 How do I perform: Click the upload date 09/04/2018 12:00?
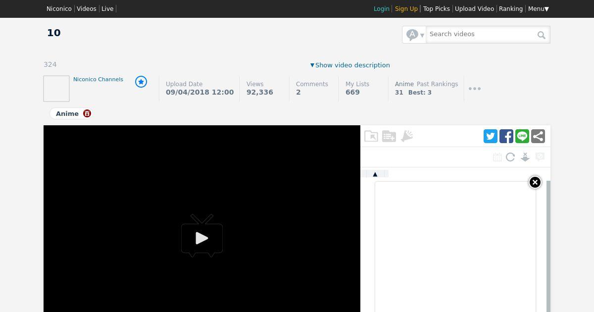click(x=200, y=92)
